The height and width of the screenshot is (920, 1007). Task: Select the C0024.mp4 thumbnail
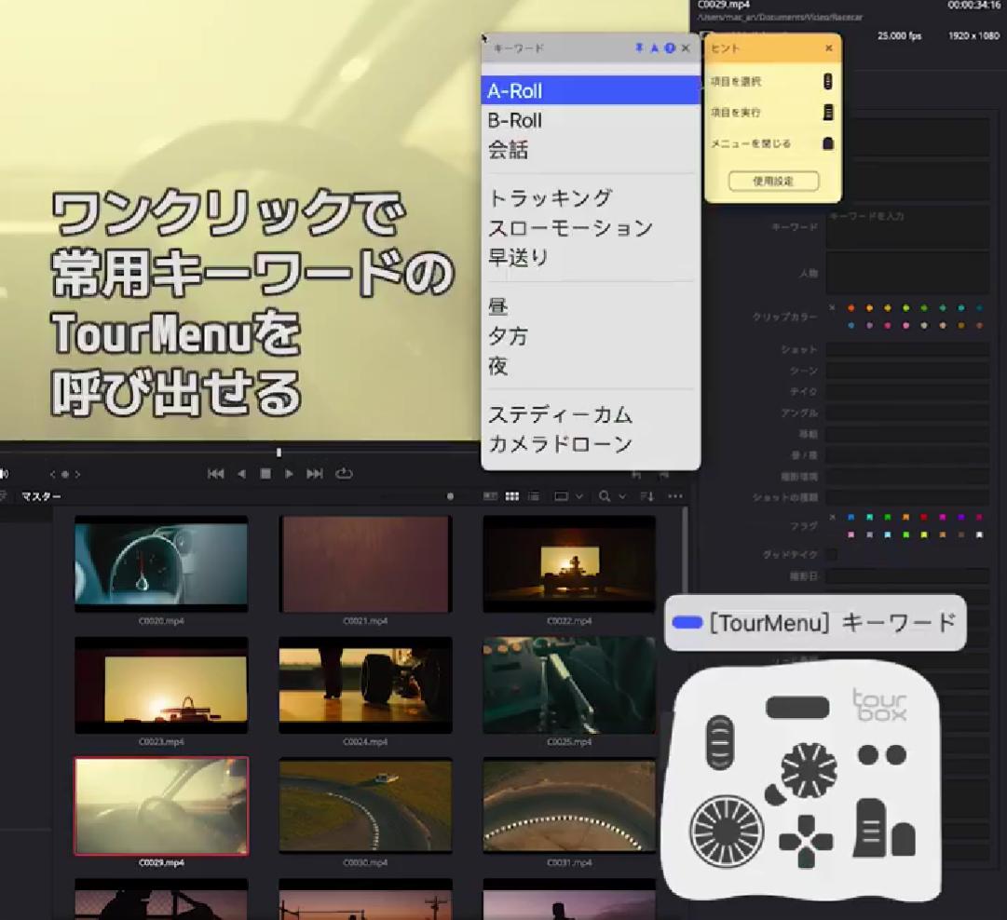coord(365,685)
